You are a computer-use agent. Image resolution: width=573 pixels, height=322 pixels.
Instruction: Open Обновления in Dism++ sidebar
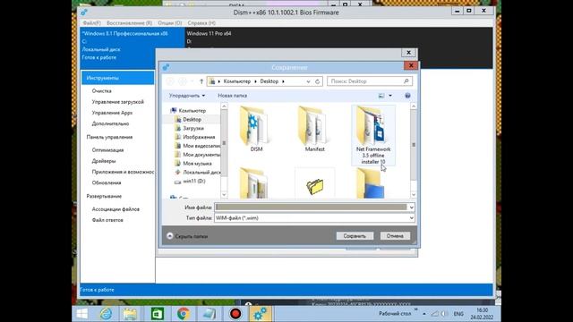pyautogui.click(x=107, y=182)
